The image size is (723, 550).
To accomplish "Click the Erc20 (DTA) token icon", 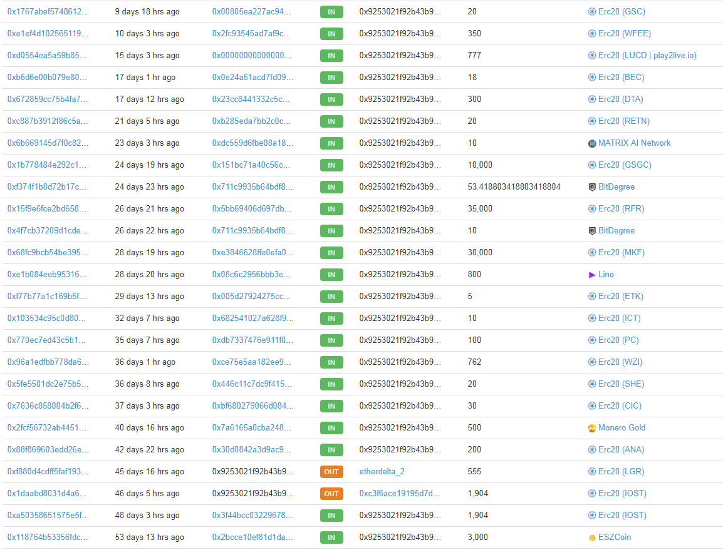I will [x=592, y=99].
